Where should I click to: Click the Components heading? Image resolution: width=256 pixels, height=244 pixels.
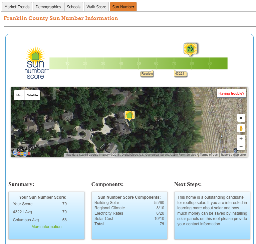pyautogui.click(x=107, y=184)
